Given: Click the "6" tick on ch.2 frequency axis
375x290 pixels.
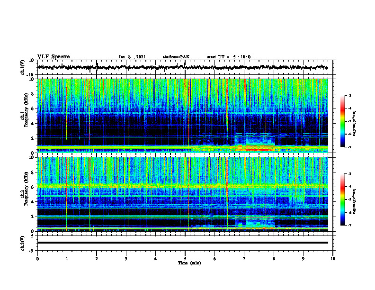Looking at the screenshot, I should point(33,187).
